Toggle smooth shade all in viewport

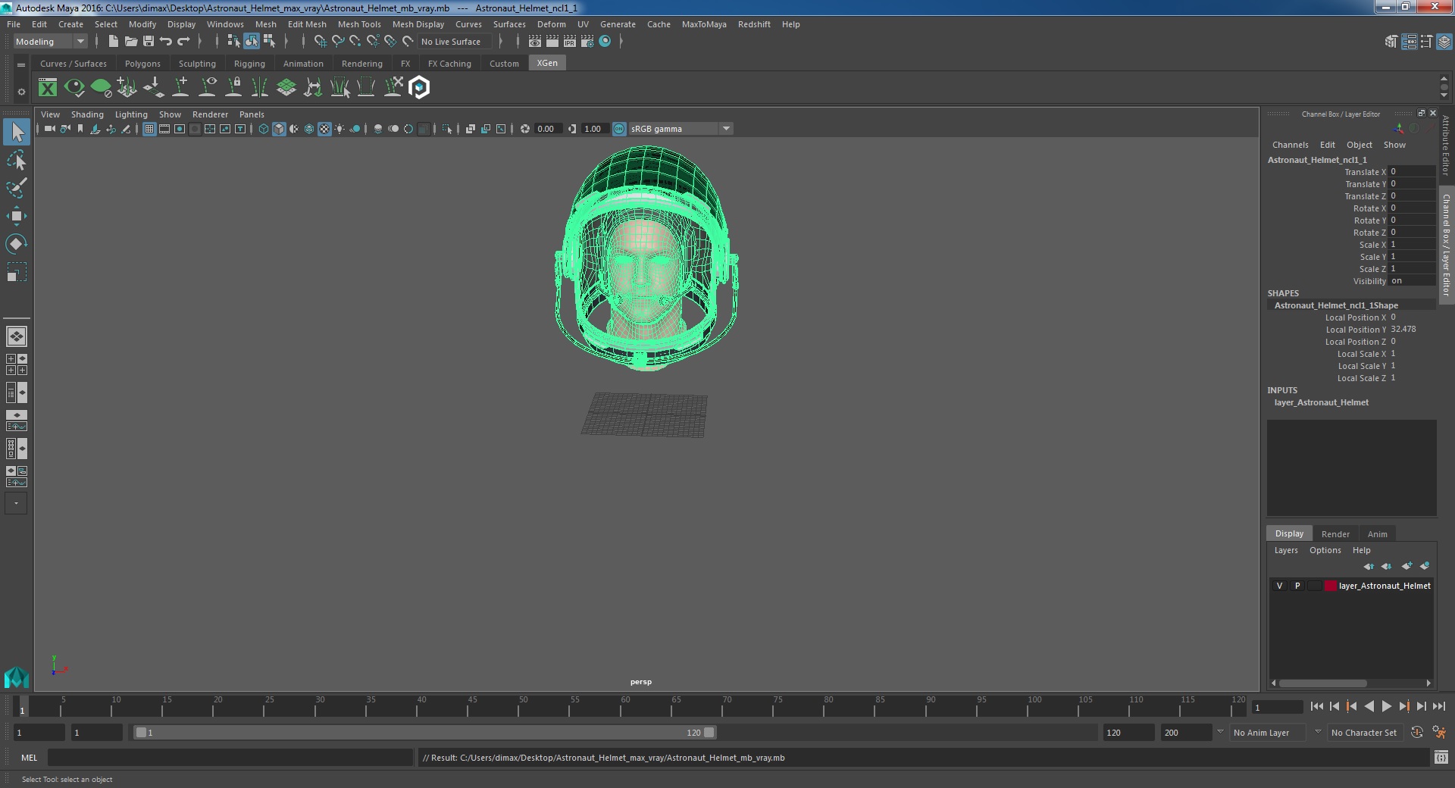tap(279, 130)
